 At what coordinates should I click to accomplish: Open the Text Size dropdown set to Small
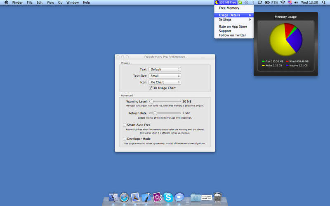(165, 76)
